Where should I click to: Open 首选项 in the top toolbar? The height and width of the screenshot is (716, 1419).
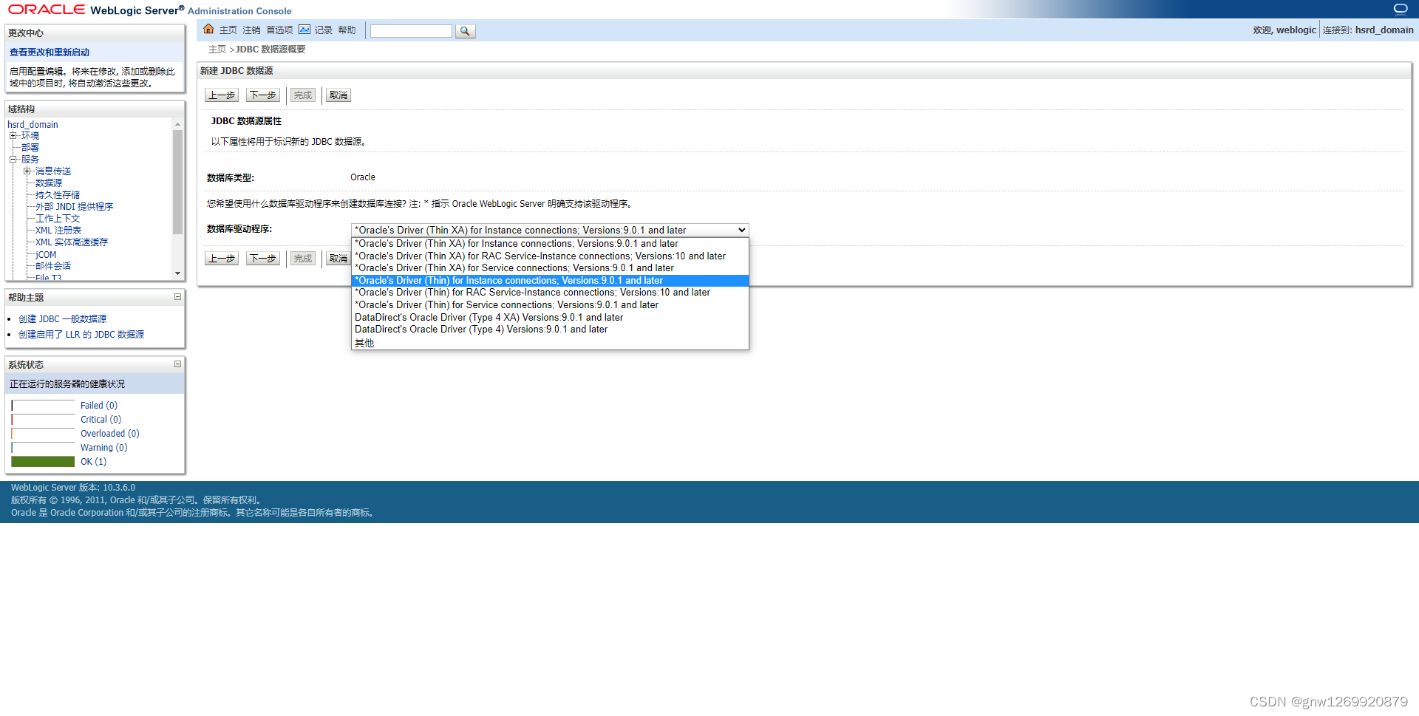click(279, 30)
